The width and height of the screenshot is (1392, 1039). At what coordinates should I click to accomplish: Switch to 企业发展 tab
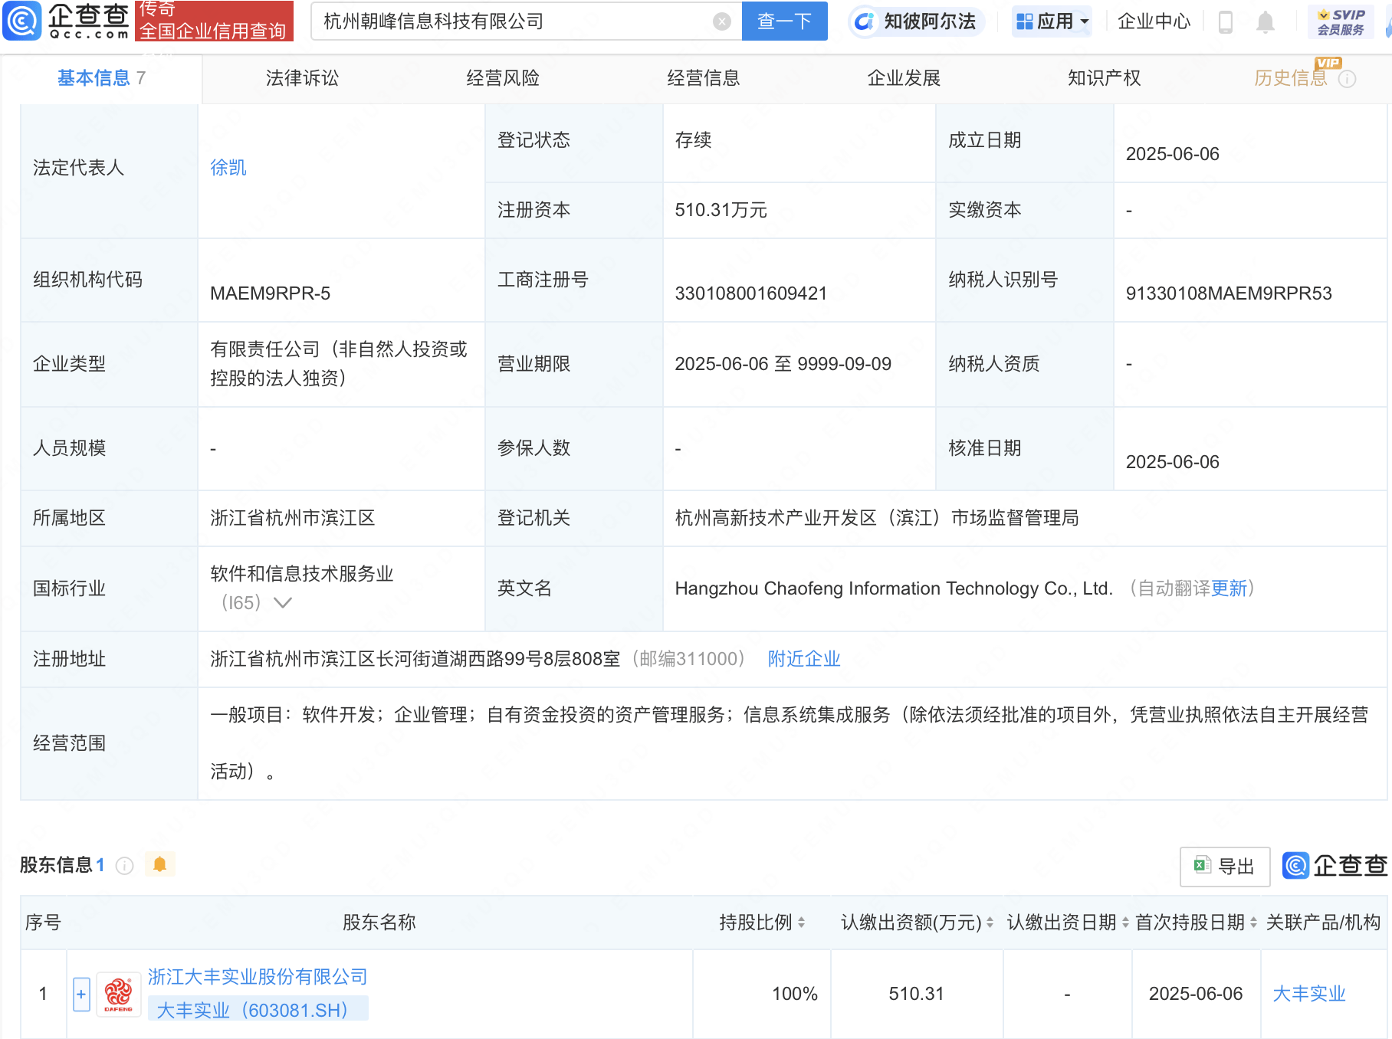coord(904,78)
